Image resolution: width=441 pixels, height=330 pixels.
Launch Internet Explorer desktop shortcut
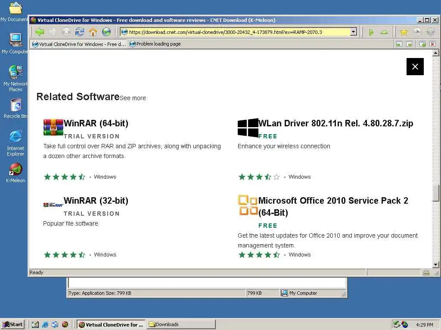click(x=16, y=143)
